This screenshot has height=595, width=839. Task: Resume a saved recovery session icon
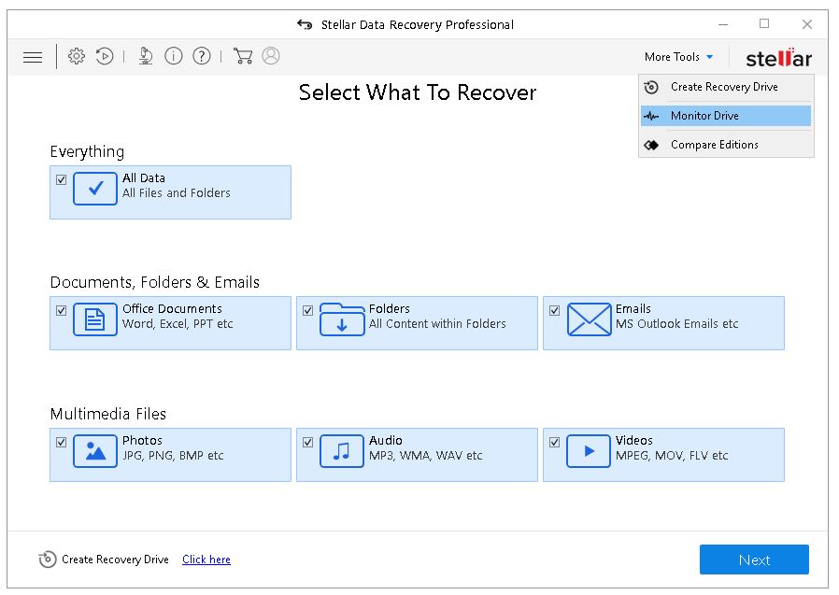click(x=105, y=56)
